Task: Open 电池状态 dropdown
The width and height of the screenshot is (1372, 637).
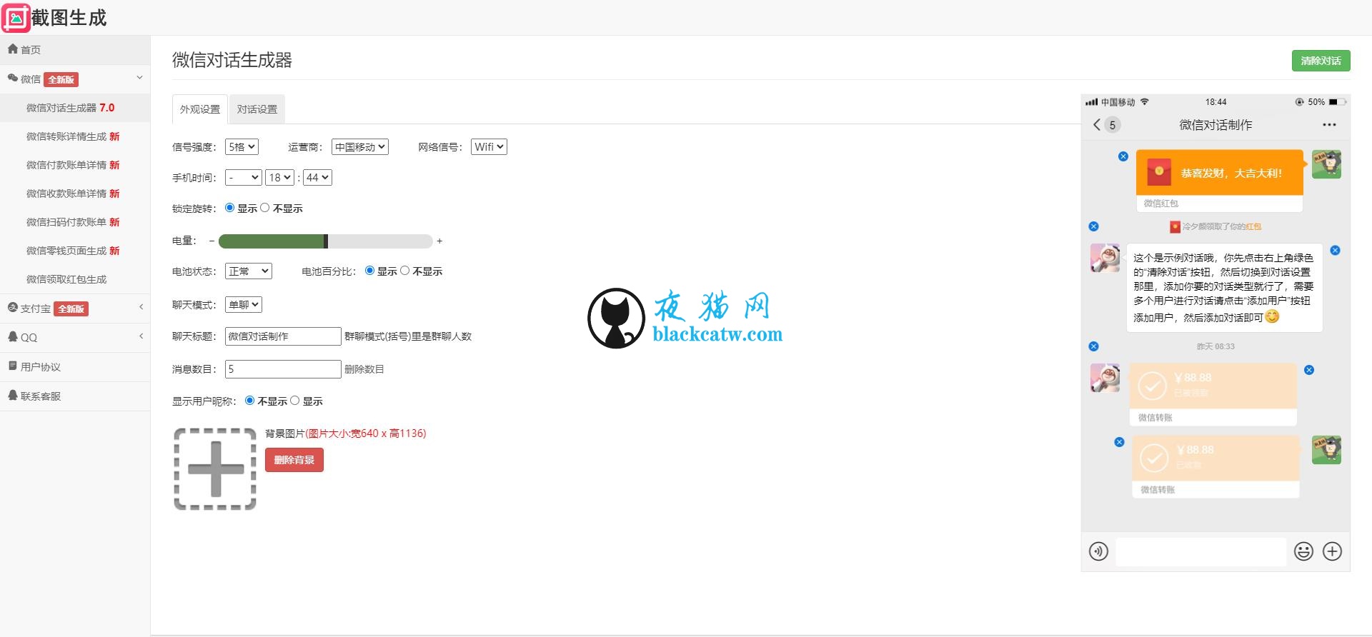Action: coord(249,271)
